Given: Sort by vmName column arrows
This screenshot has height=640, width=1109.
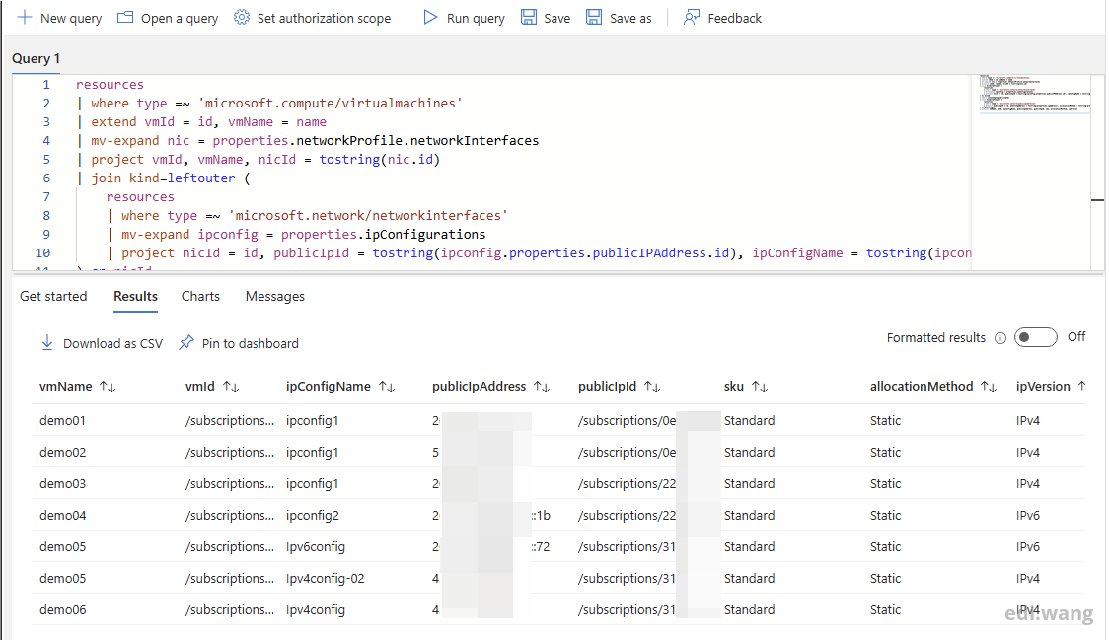Looking at the screenshot, I should 108,387.
